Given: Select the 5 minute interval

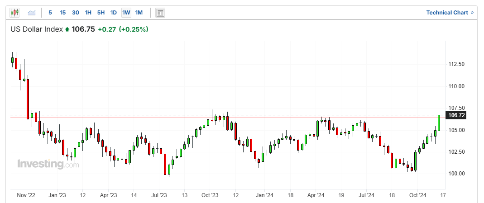Looking at the screenshot, I should coord(50,13).
